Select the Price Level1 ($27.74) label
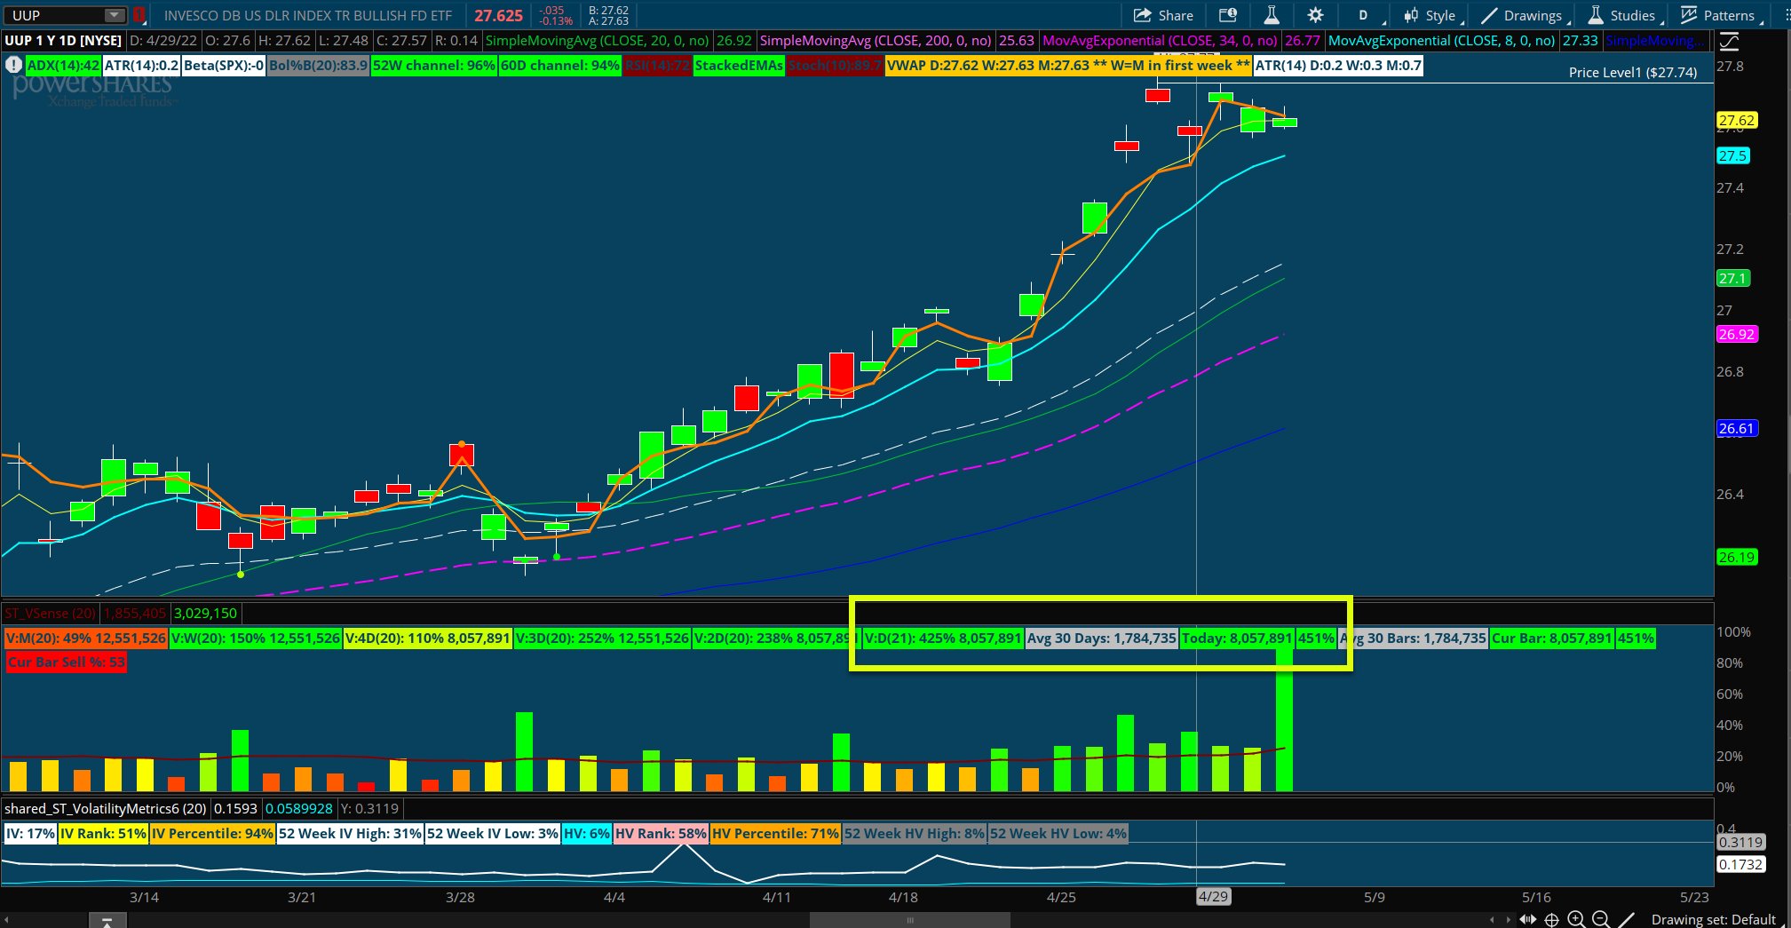The width and height of the screenshot is (1791, 928). coord(1633,73)
